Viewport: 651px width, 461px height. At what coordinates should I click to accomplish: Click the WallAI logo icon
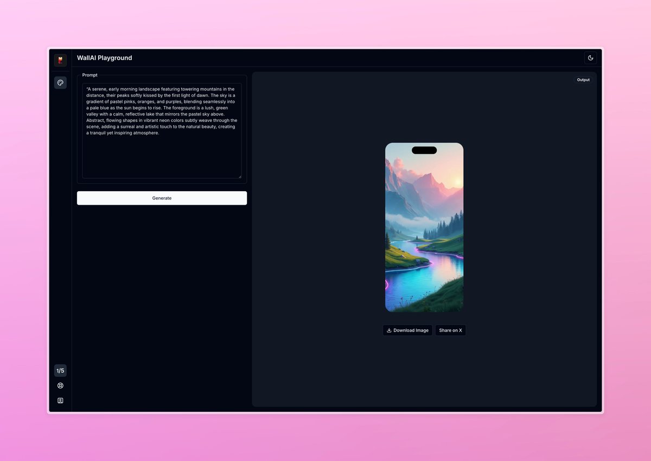(60, 60)
